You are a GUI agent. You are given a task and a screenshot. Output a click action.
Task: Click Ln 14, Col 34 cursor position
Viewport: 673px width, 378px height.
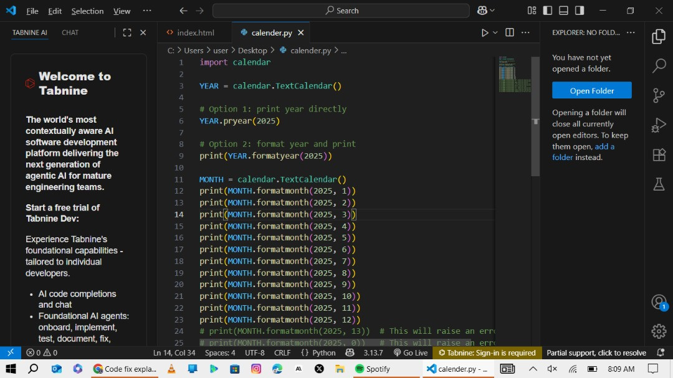tap(174, 352)
